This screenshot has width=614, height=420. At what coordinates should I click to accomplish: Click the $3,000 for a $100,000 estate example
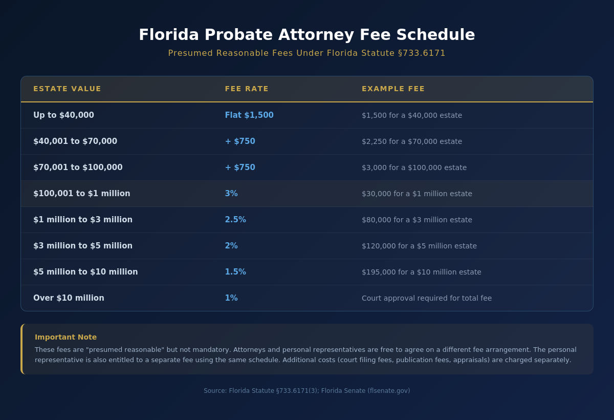pos(414,167)
